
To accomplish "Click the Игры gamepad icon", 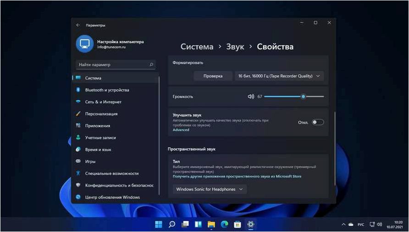I will click(x=78, y=162).
